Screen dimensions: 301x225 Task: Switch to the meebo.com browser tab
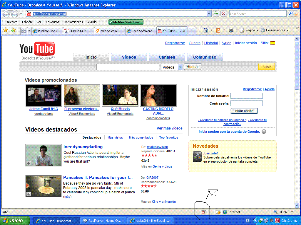[x=110, y=31]
